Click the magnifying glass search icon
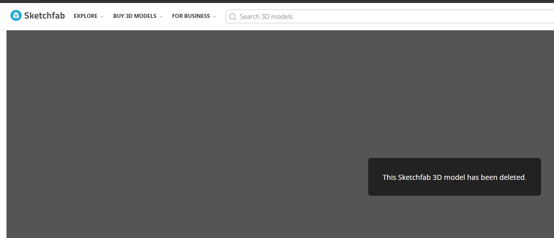Viewport: 554px width, 238px height. [233, 16]
